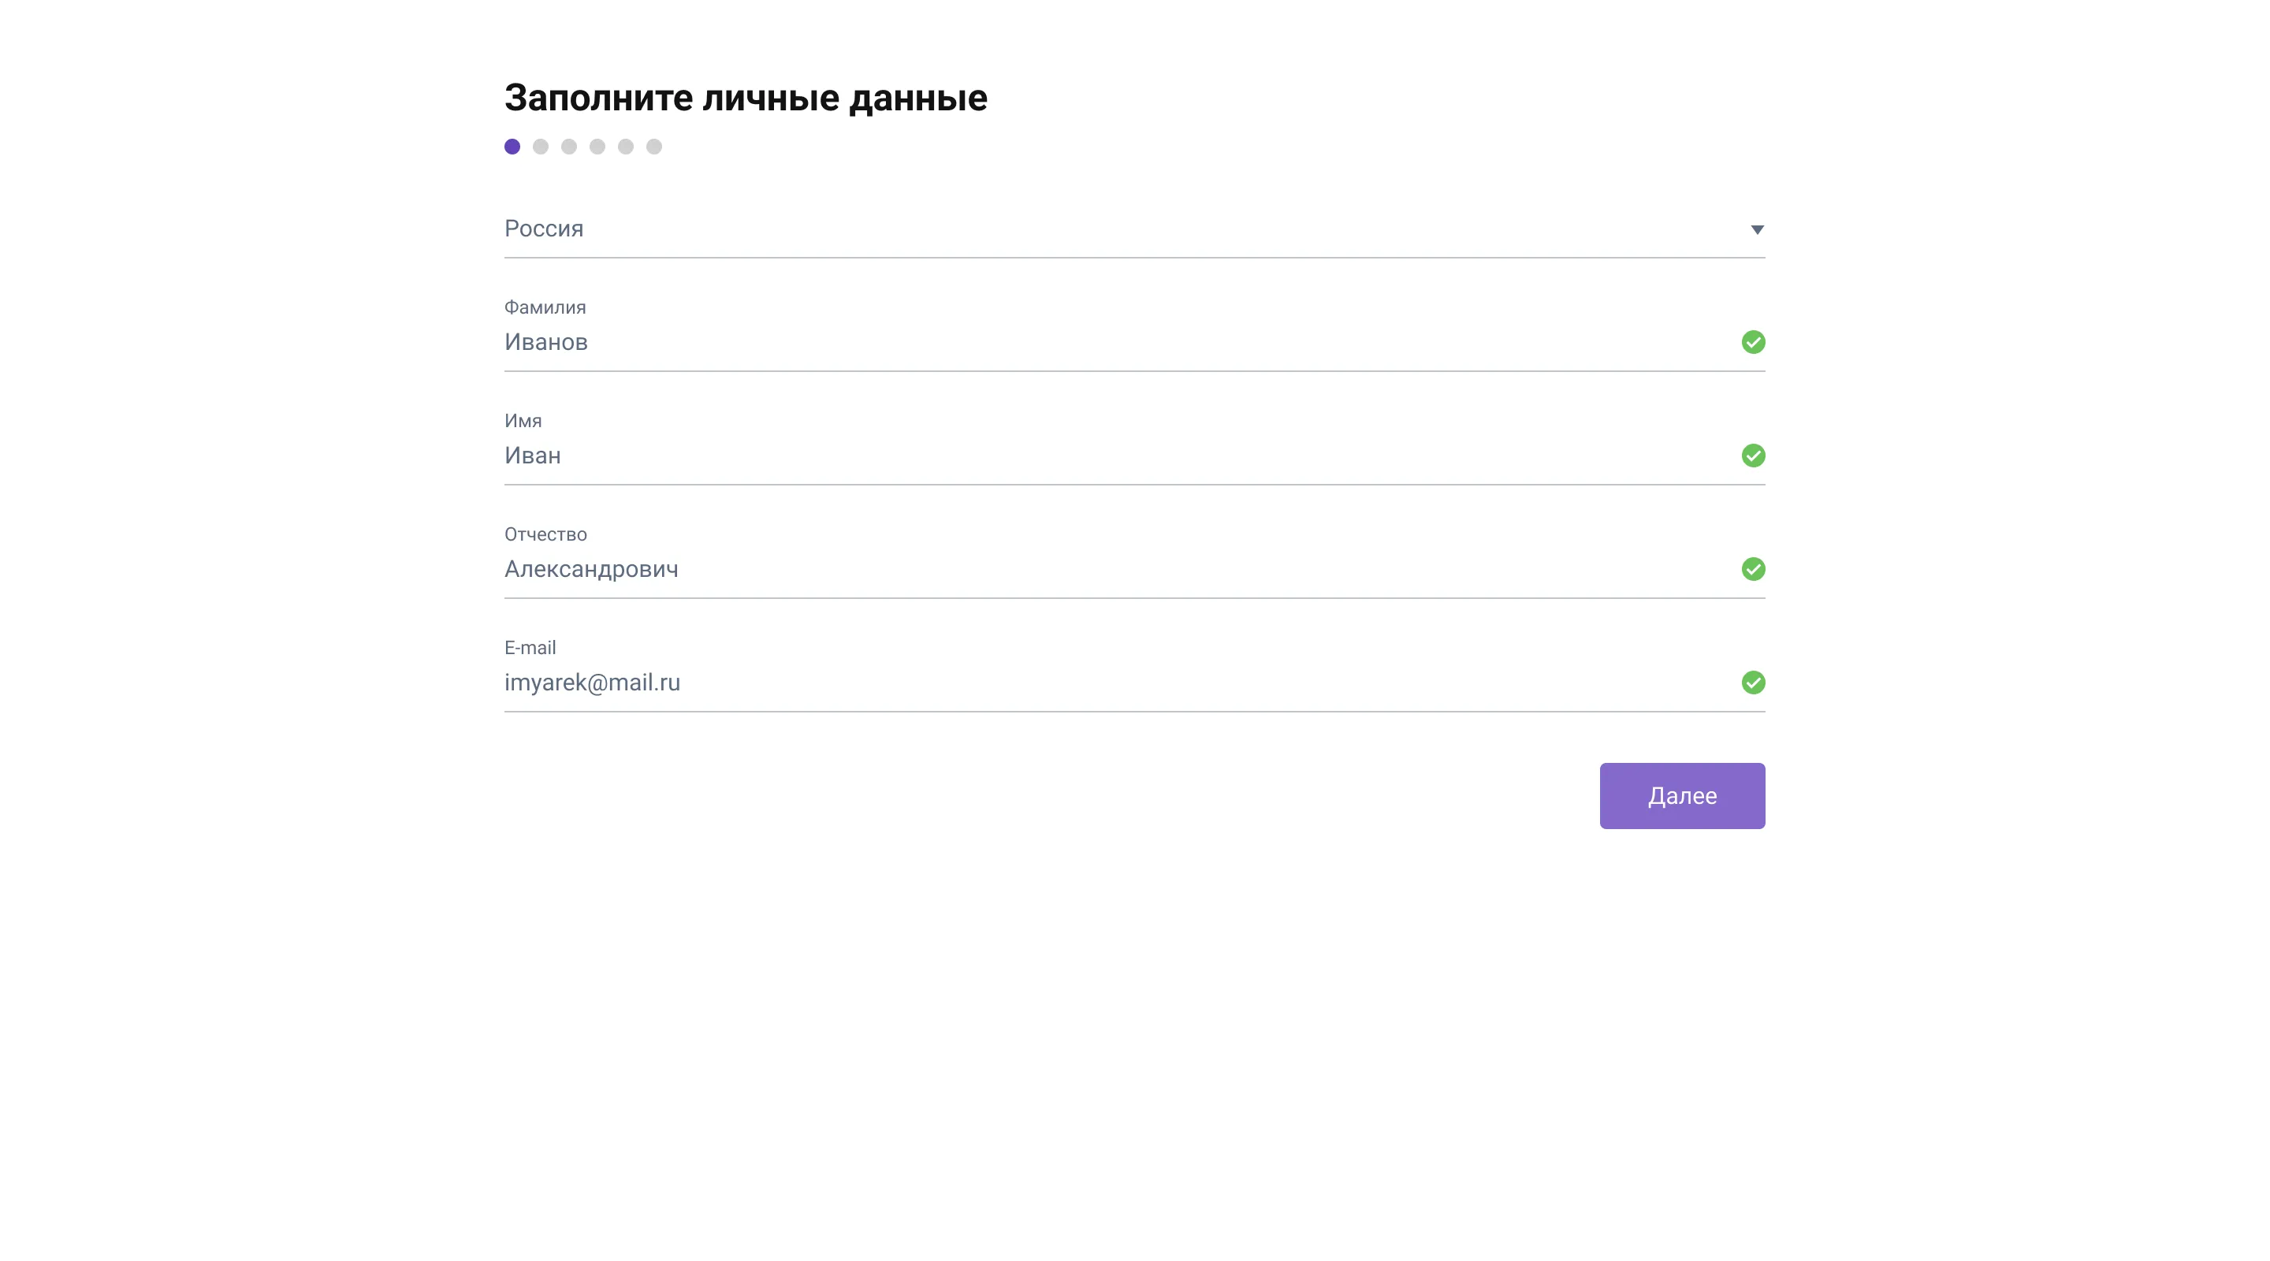
Task: Click the E-mail field label
Action: [530, 649]
